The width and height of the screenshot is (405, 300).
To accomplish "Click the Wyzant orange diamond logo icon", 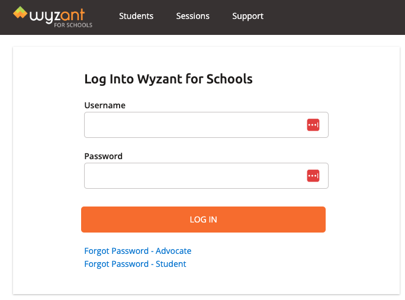I will [20, 12].
